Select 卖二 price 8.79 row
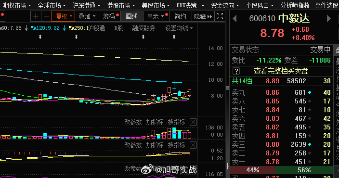Image resolution: width=339 pixels, height=178 pixels. 281,153
